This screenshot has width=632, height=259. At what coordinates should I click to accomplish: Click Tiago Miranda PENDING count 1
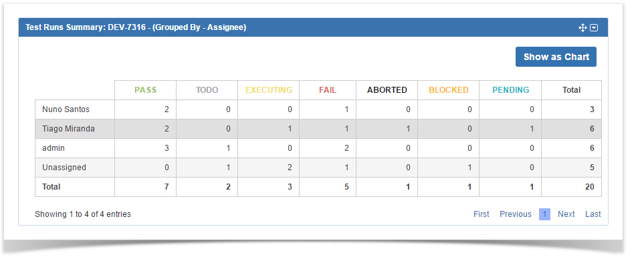coord(532,129)
